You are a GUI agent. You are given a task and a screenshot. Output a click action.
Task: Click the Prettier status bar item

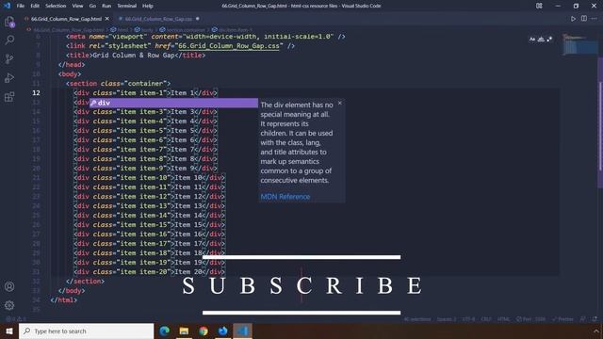point(562,319)
